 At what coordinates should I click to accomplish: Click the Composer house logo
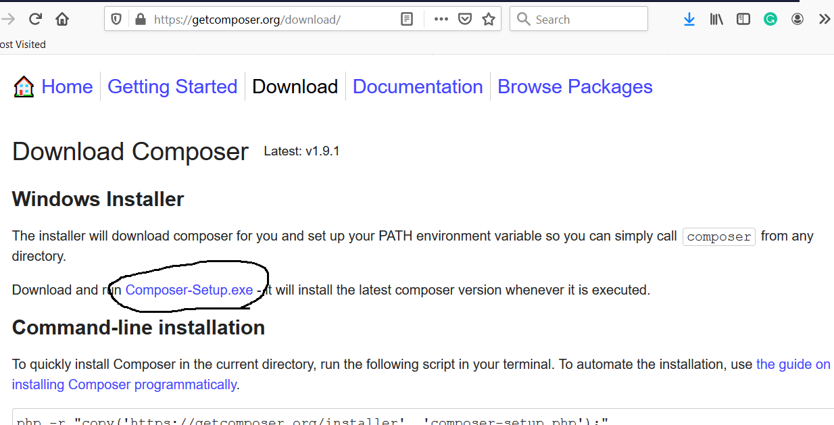tap(23, 86)
